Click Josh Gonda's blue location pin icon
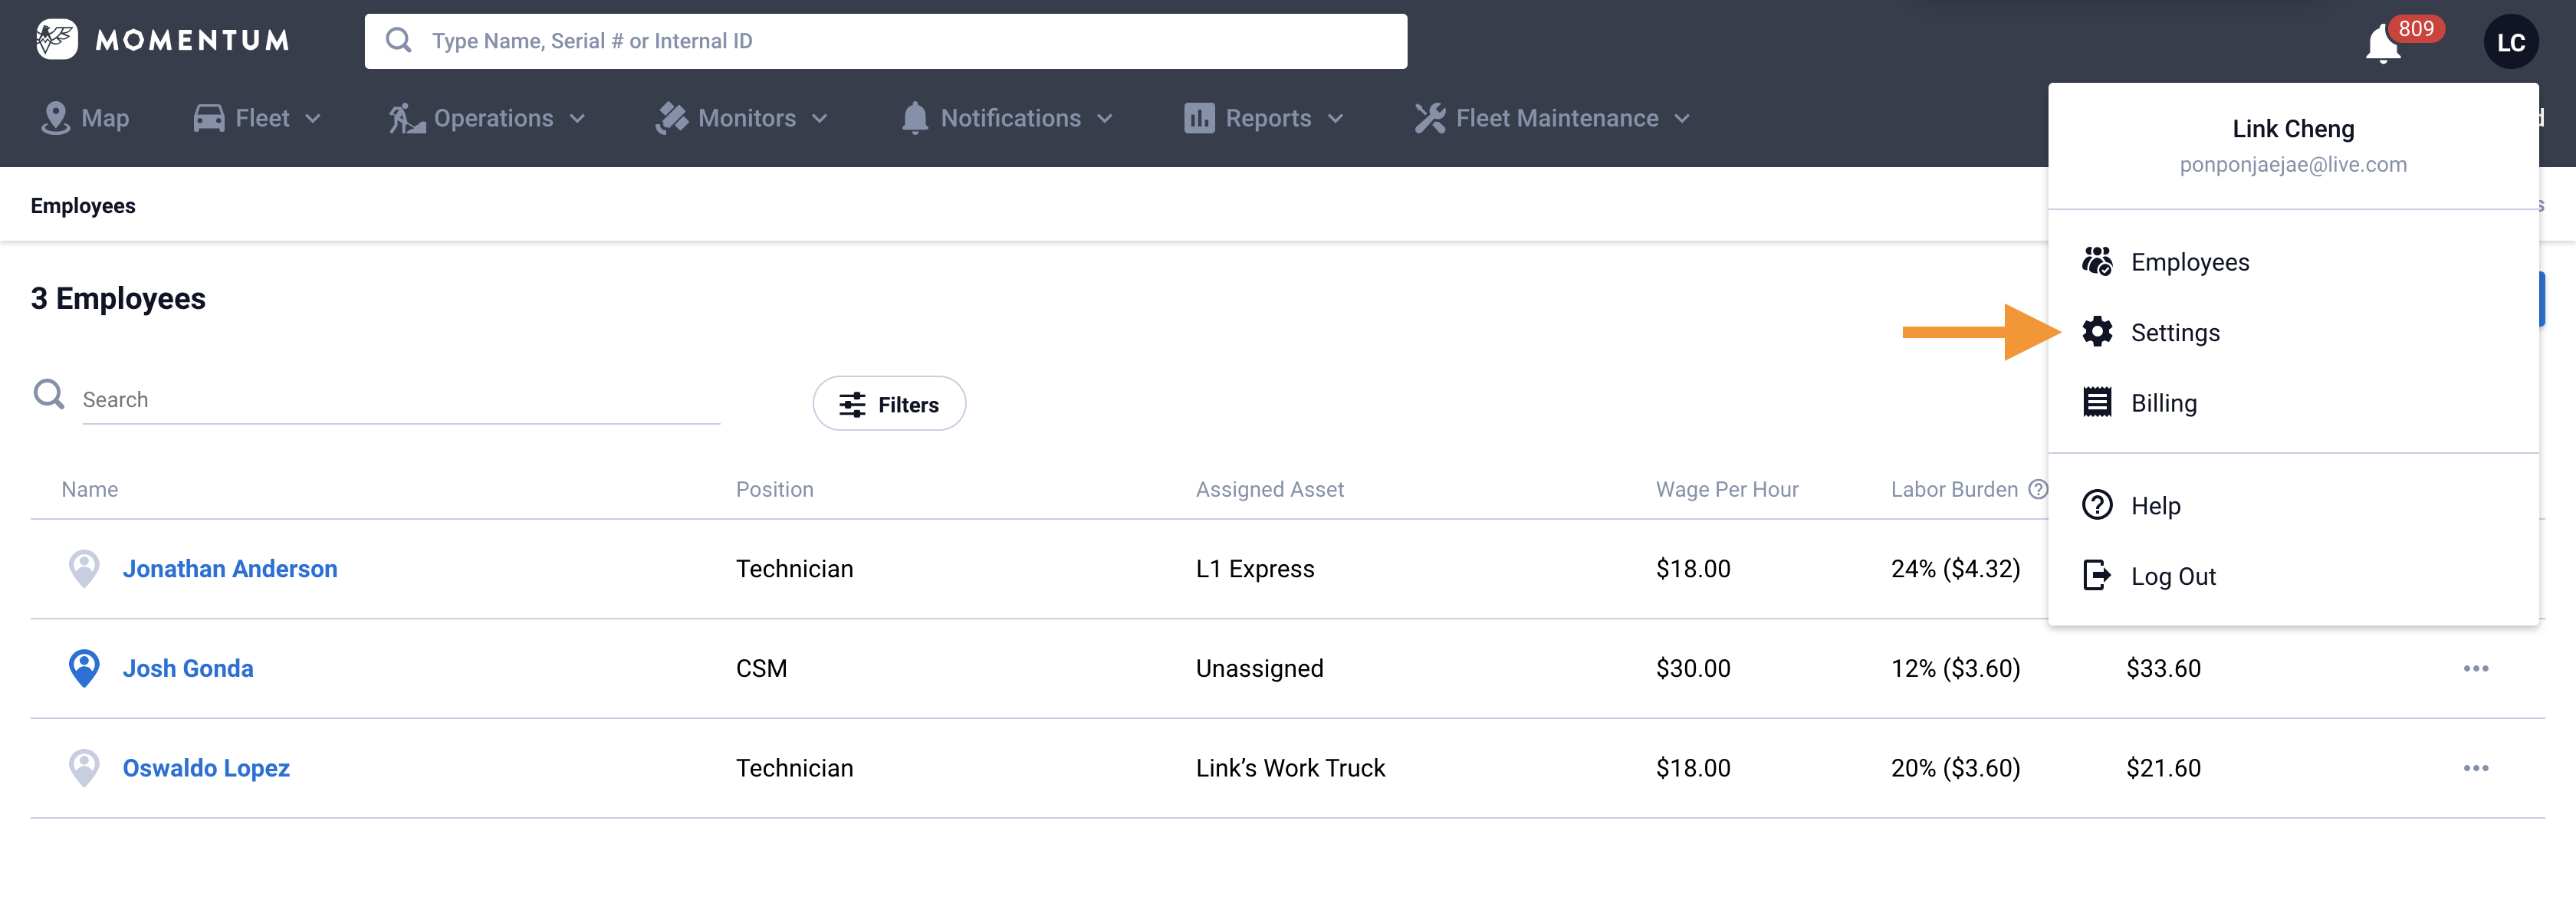This screenshot has width=2576, height=903. (84, 668)
